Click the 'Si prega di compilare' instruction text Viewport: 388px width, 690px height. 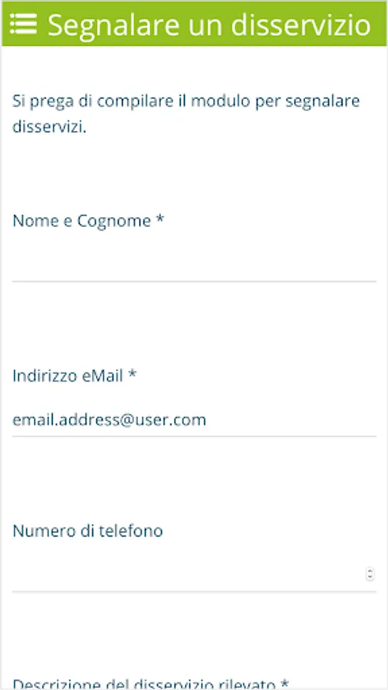[186, 114]
